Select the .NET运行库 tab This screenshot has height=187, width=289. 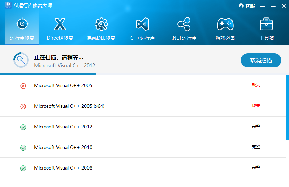coord(184,29)
